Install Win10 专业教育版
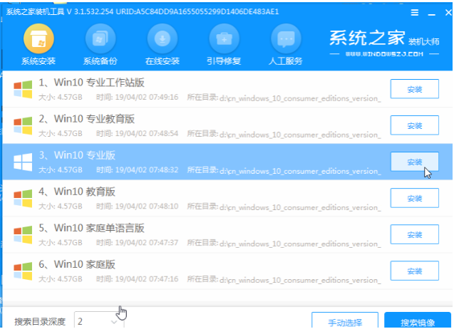This screenshot has width=454, height=329. pos(414,125)
